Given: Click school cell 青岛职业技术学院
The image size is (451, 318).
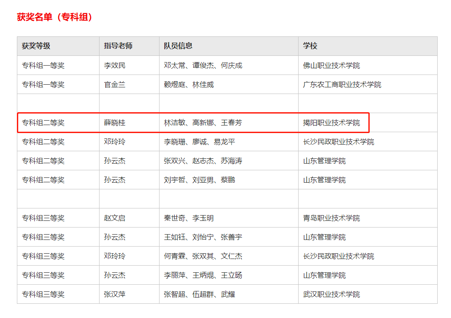Looking at the screenshot, I should click(x=331, y=218).
